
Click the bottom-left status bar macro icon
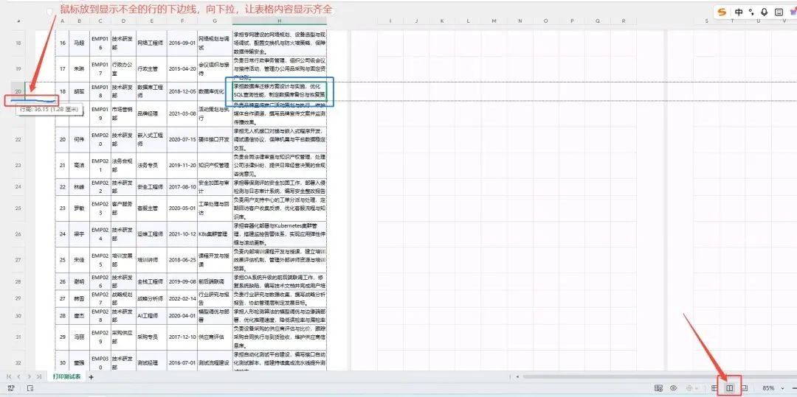click(x=11, y=388)
